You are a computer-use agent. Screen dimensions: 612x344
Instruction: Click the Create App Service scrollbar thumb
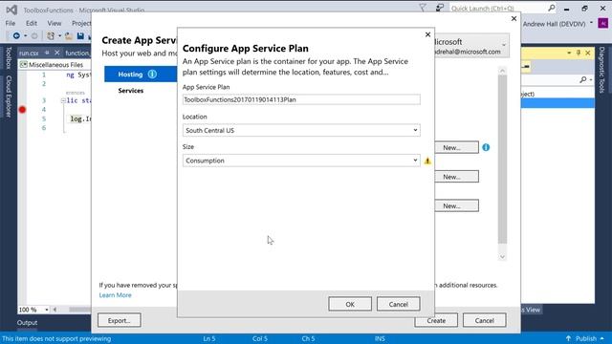pos(502,160)
